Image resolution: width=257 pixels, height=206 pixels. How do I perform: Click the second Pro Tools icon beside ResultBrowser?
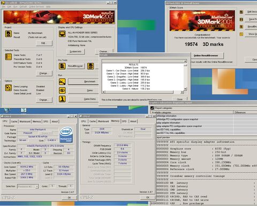90,66
